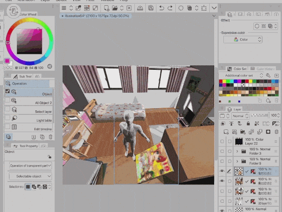The image size is (282, 212).
Task: Select the Object sub tool checkbox
Action: (7, 91)
